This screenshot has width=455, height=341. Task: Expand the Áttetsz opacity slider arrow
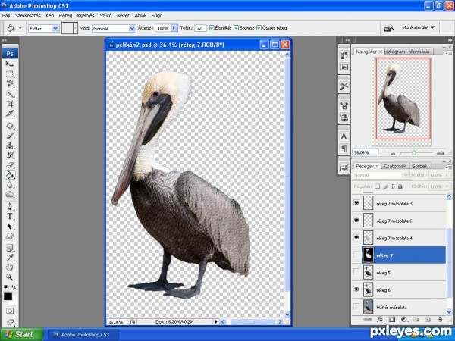pyautogui.click(x=174, y=28)
